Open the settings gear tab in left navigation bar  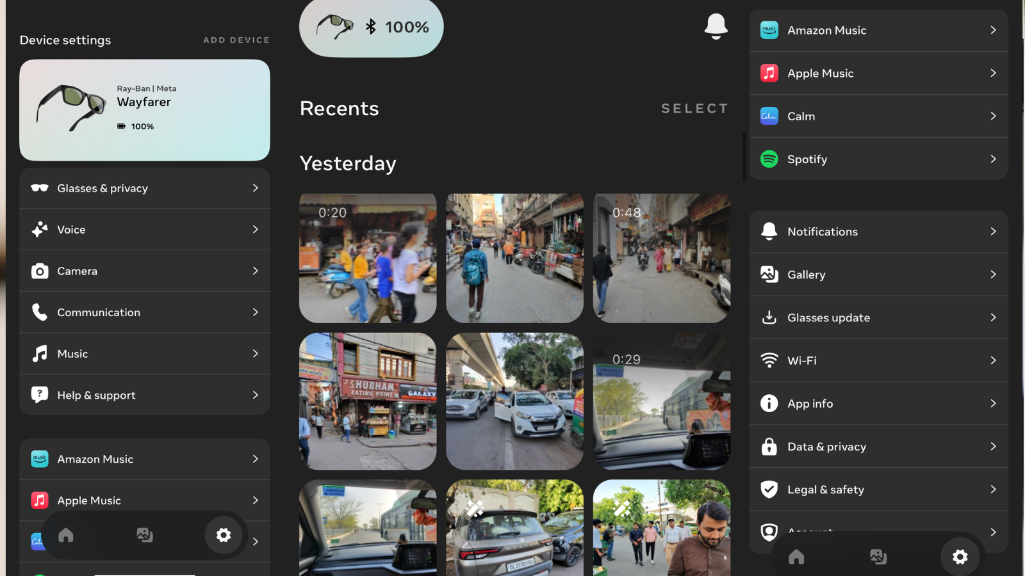(224, 535)
